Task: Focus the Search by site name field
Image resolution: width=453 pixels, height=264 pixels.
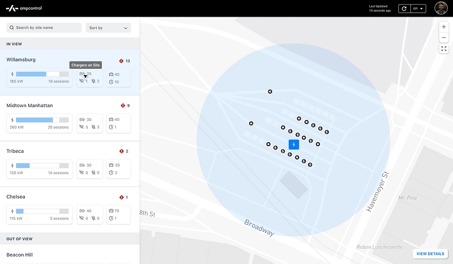Action: (x=44, y=28)
